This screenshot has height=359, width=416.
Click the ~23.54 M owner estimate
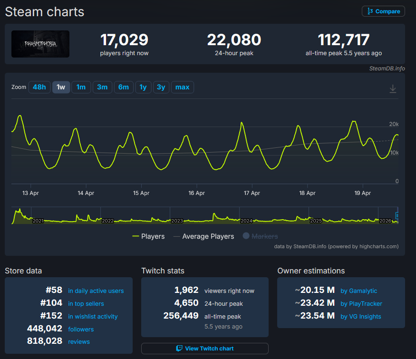[315, 315]
